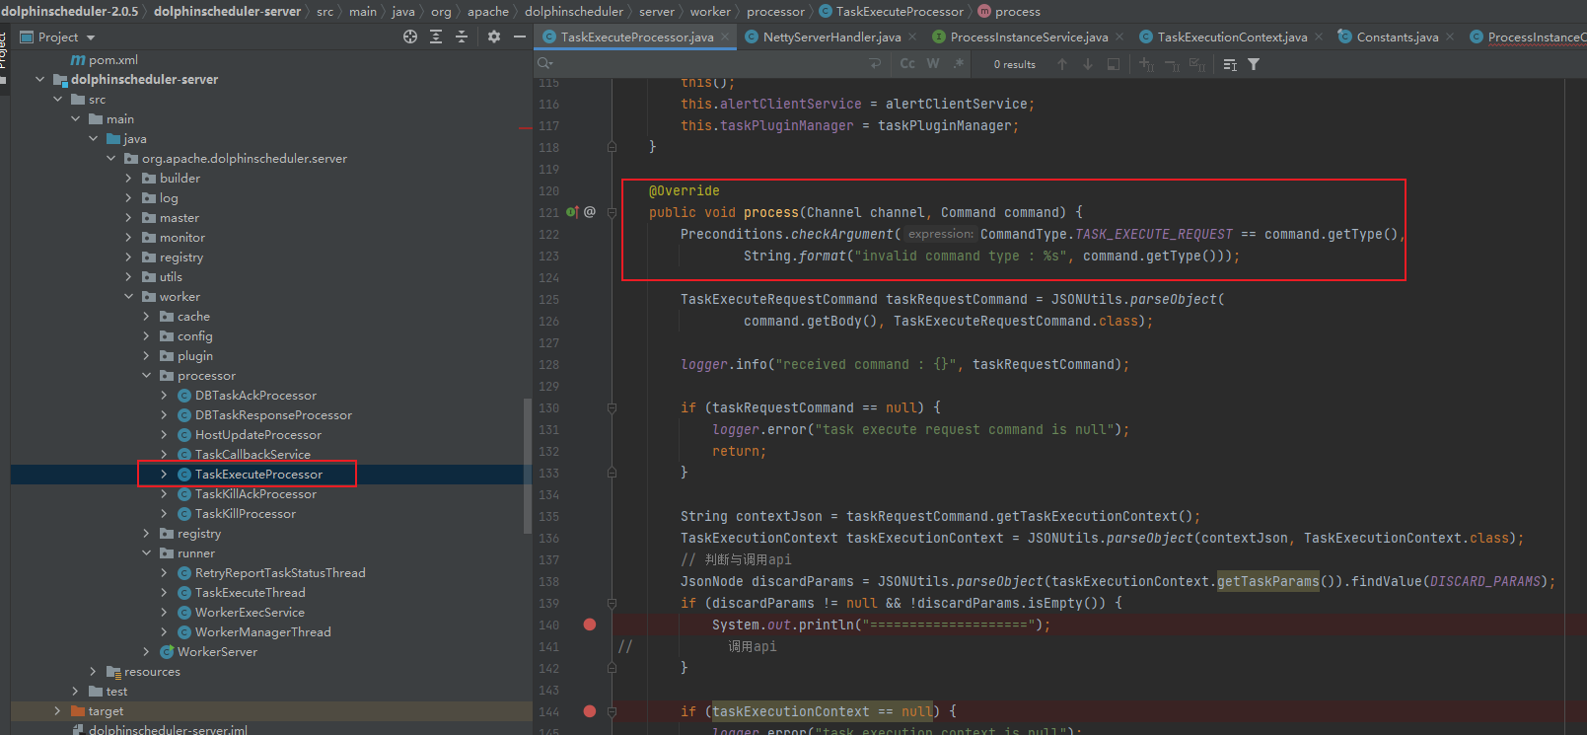The image size is (1587, 735).
Task: Select WorkerManagerThread class
Action: point(262,632)
